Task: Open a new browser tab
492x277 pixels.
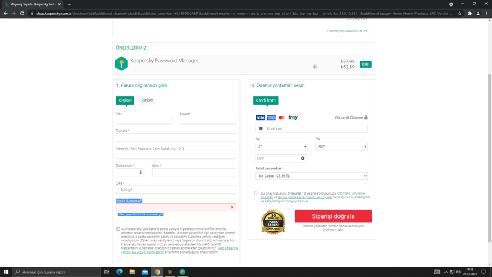Action: click(x=69, y=4)
